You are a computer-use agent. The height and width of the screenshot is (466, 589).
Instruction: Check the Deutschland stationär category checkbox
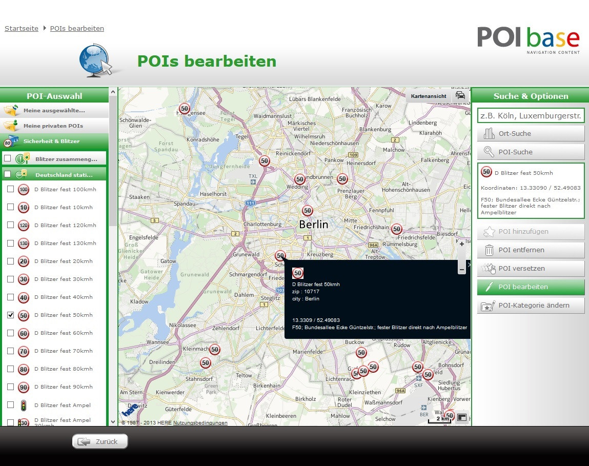pos(8,174)
